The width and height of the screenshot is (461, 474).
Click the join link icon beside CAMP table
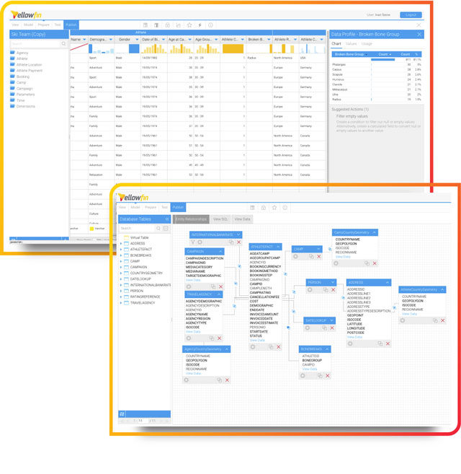[x=330, y=249]
